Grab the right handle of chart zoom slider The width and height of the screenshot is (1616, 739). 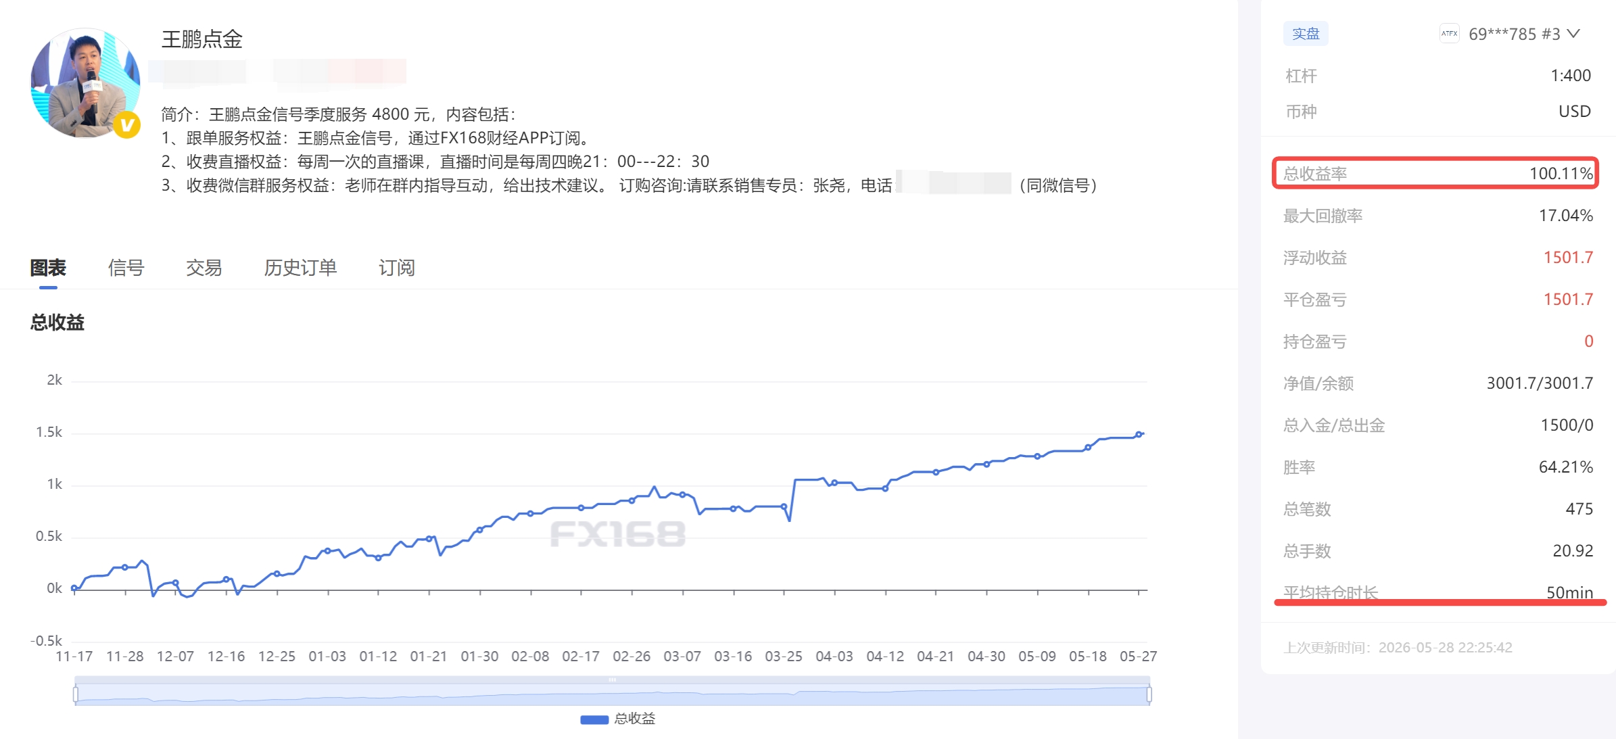click(x=1149, y=694)
